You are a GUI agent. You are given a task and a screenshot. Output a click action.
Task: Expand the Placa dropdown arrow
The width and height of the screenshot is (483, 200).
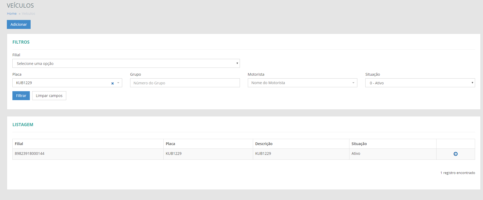coord(118,83)
